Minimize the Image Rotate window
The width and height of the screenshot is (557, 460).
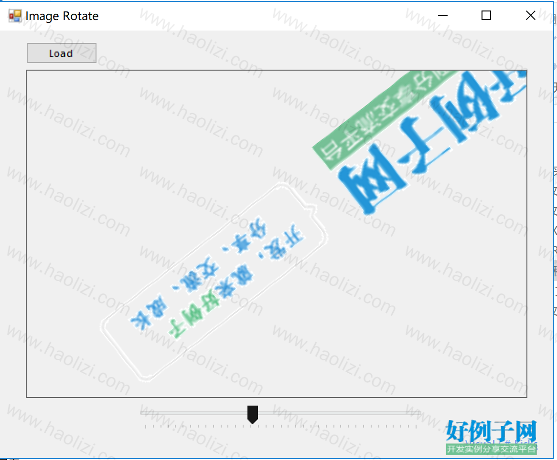click(443, 16)
